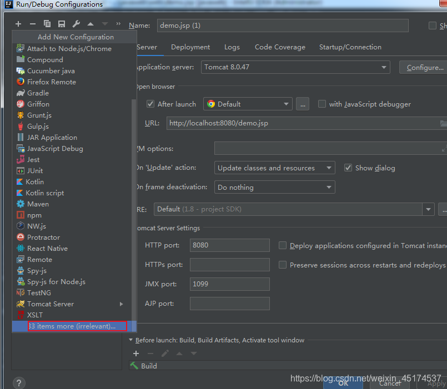Show the 33 items more (irrelevant) entry

pos(72,326)
